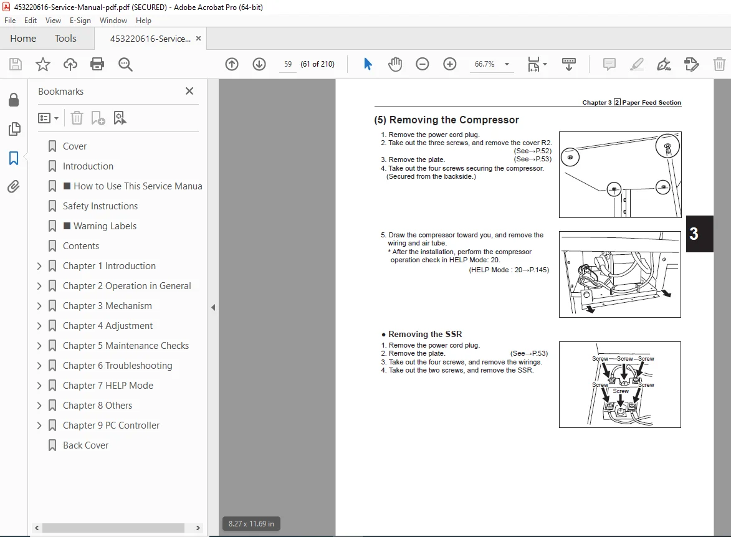Click bookmarks scroll left arrow
This screenshot has width=731, height=537.
pos(37,528)
